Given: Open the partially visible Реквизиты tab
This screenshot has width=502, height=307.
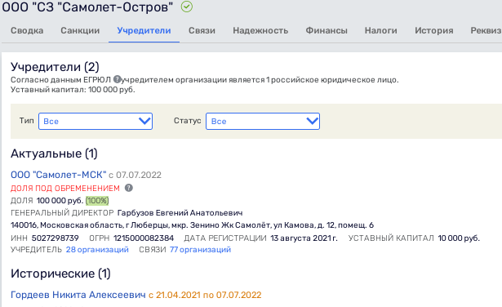Looking at the screenshot, I should [x=486, y=30].
